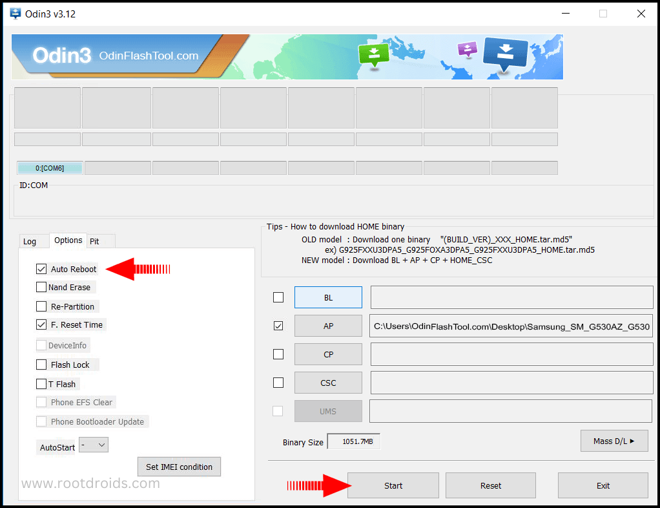Click the Set IMEI condition button
660x508 pixels.
tap(179, 467)
